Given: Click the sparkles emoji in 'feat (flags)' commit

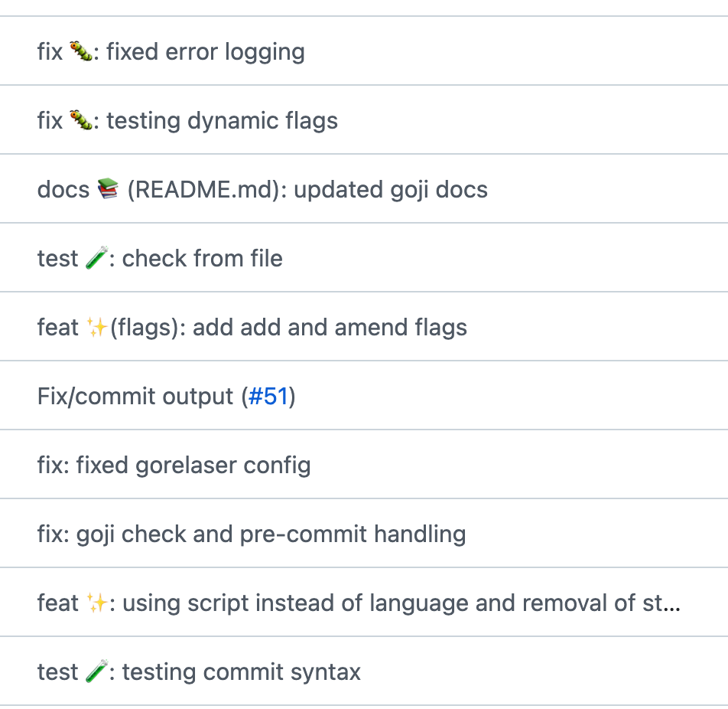Looking at the screenshot, I should pyautogui.click(x=97, y=327).
